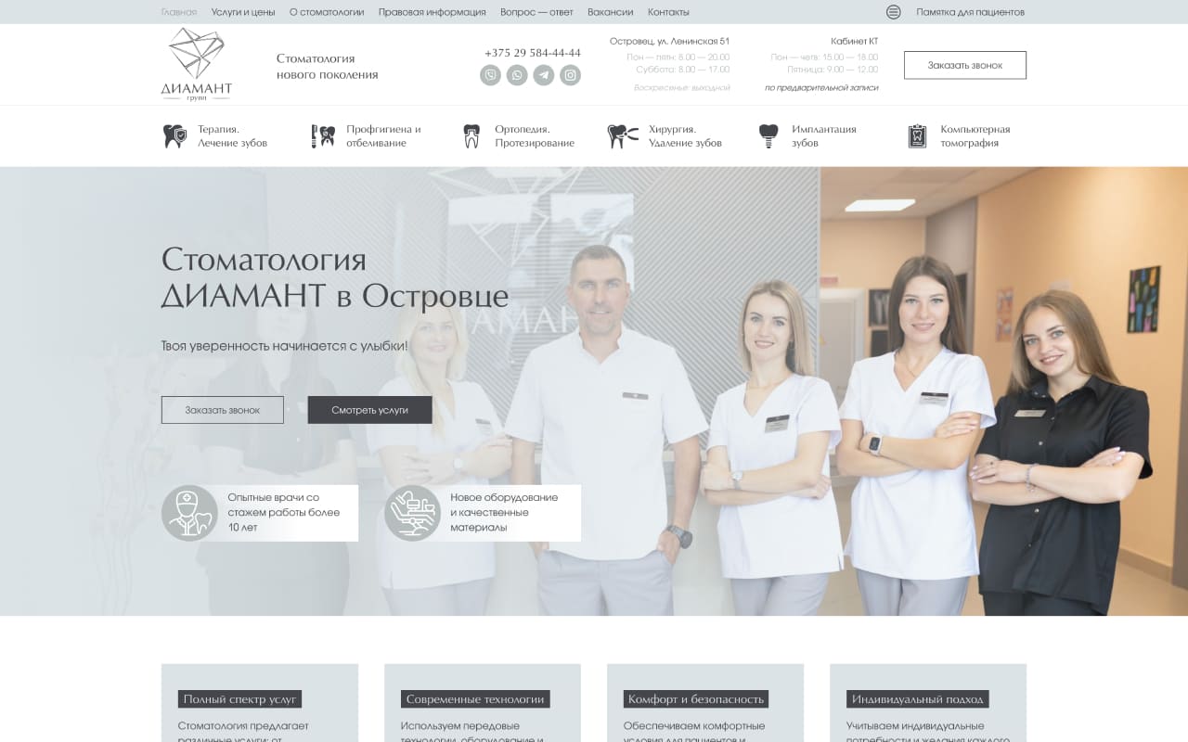Open the WhatsApp chat icon
Screen dimensions: 1188x742
click(x=517, y=75)
